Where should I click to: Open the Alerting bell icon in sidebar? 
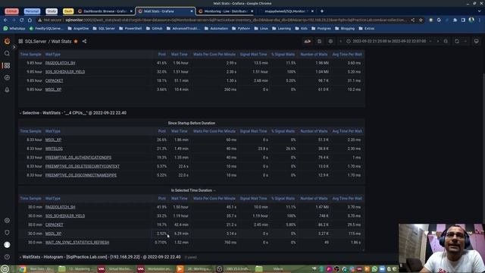point(7,89)
